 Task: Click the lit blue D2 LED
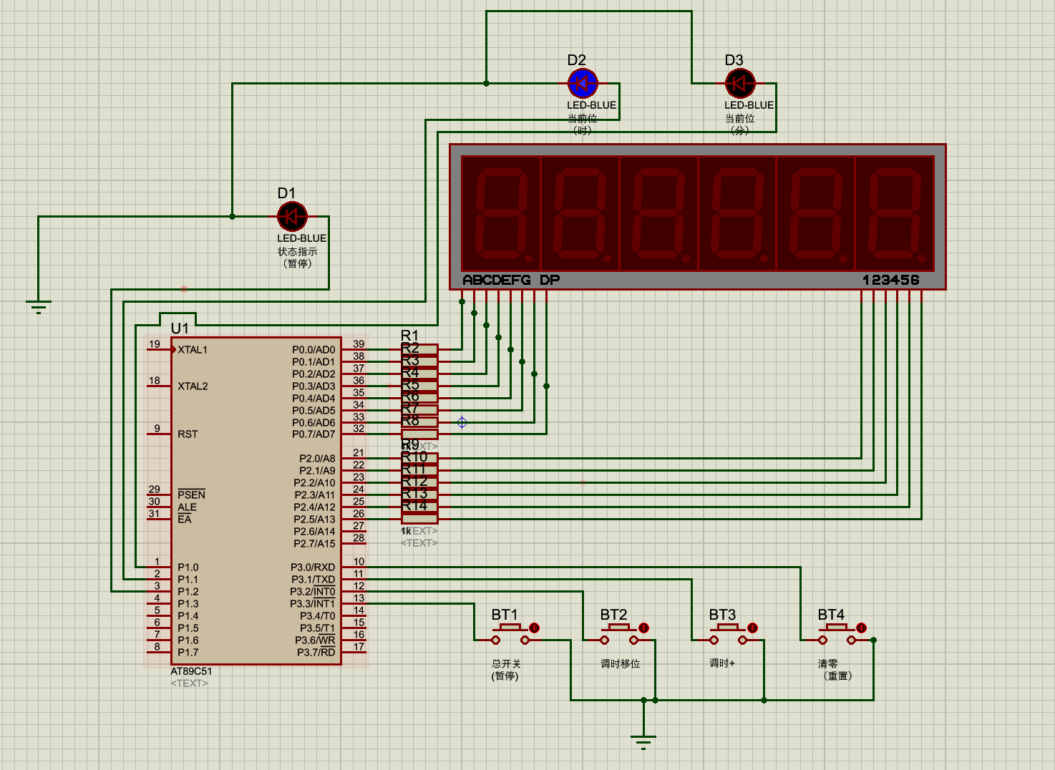coord(583,84)
